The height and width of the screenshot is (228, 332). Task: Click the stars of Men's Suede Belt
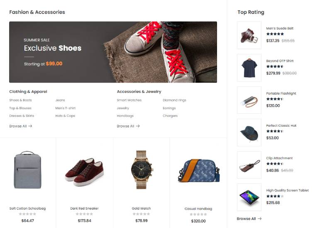pyautogui.click(x=275, y=34)
